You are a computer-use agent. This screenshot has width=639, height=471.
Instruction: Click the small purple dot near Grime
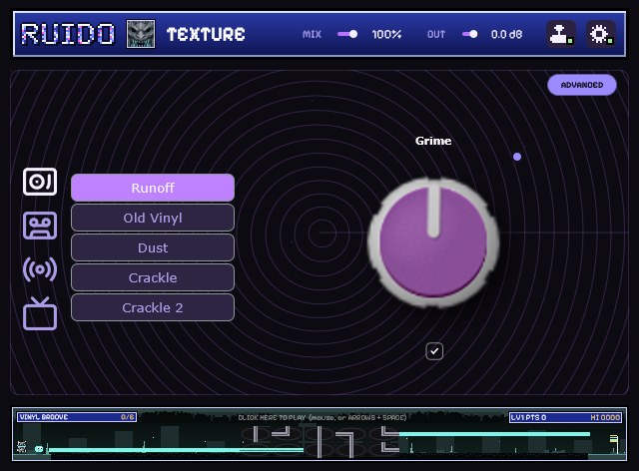[517, 157]
